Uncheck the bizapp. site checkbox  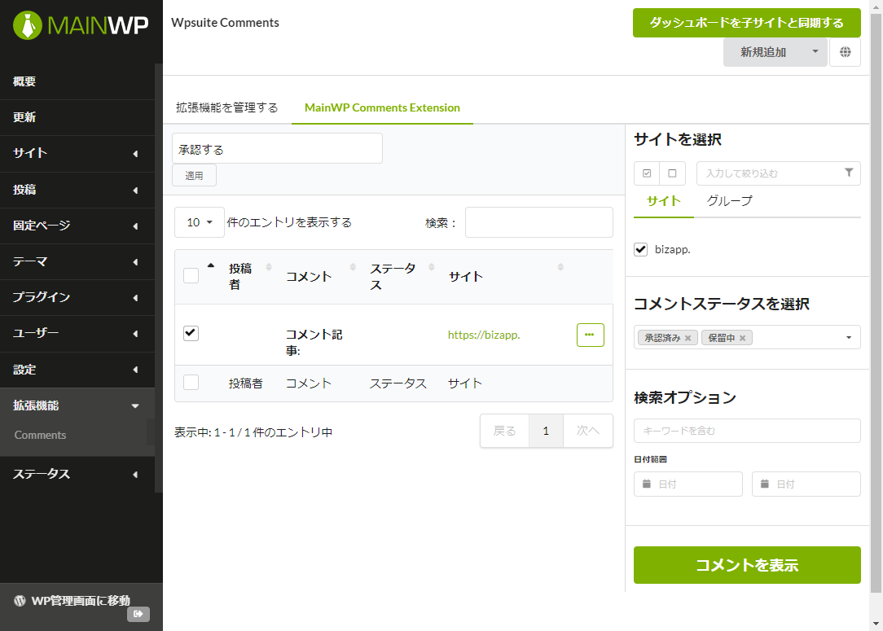(x=641, y=249)
